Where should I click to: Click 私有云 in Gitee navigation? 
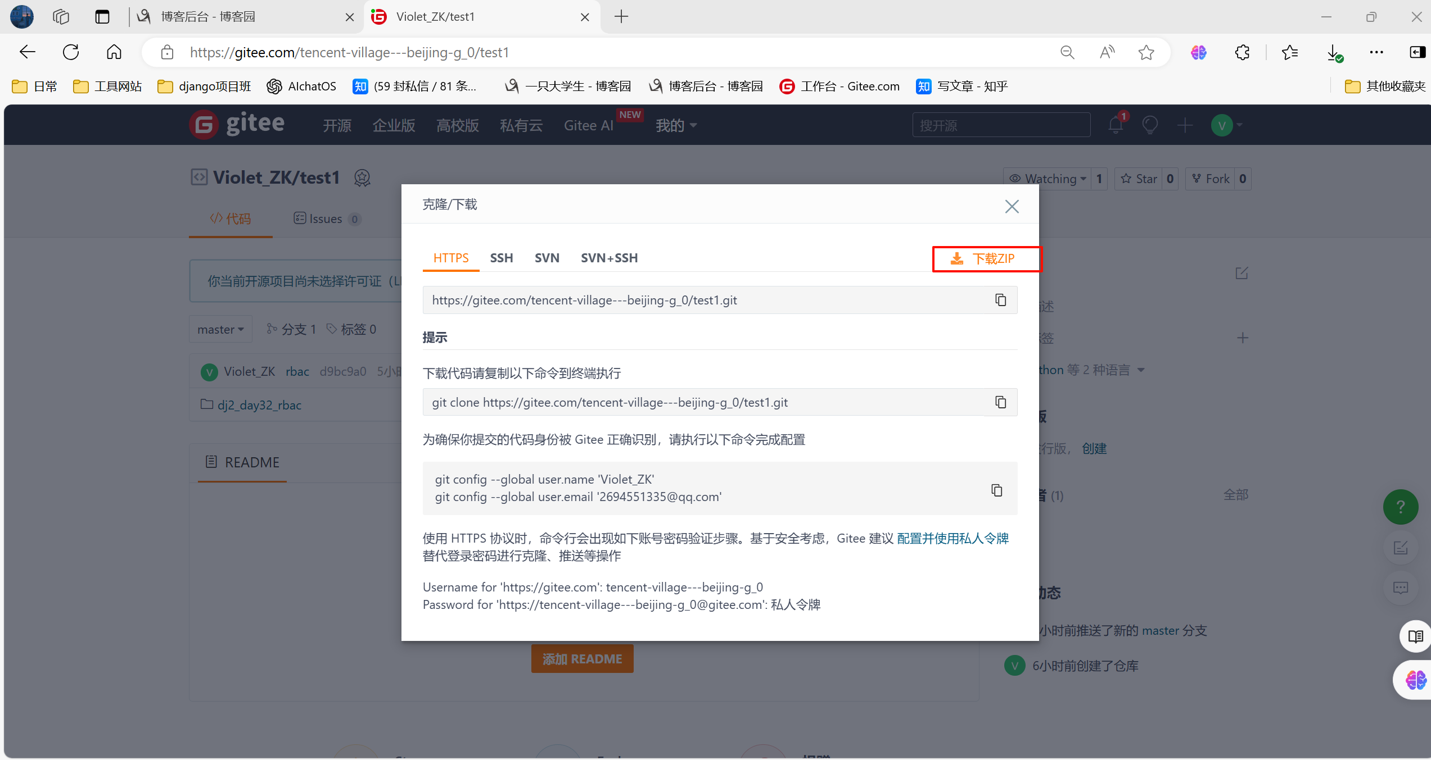[x=521, y=125]
